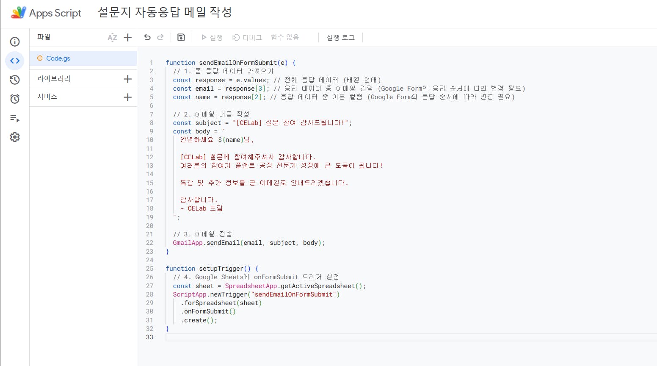The height and width of the screenshot is (366, 657).
Task: Add a new file with plus icon
Action: 127,37
